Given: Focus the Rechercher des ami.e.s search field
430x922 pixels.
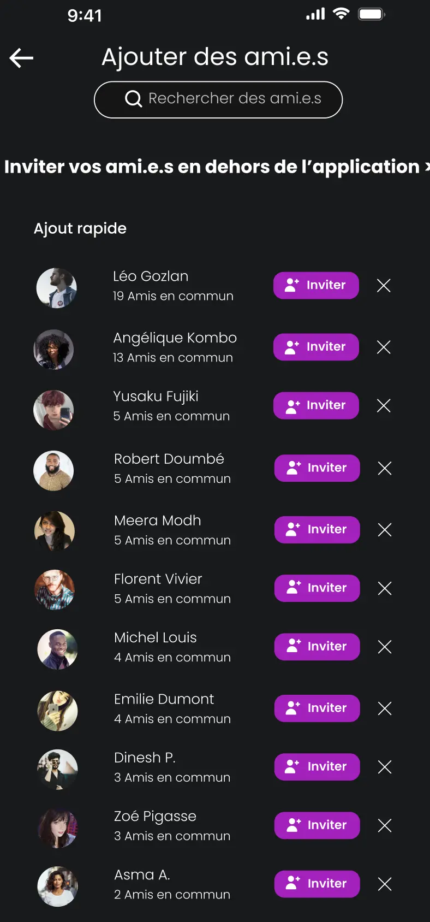Looking at the screenshot, I should [235, 99].
